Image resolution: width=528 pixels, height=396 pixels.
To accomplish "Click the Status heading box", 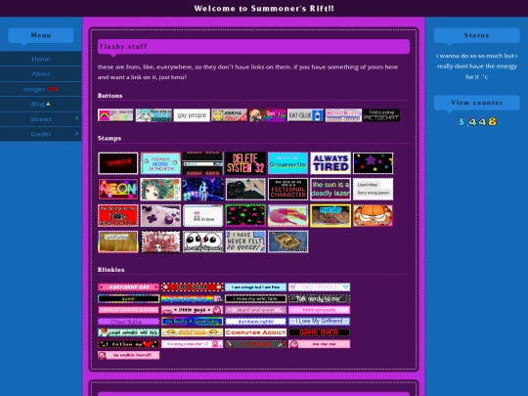I will (476, 35).
